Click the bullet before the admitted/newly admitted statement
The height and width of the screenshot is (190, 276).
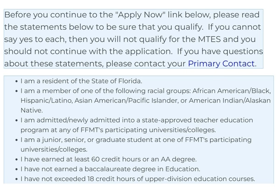tap(17, 120)
